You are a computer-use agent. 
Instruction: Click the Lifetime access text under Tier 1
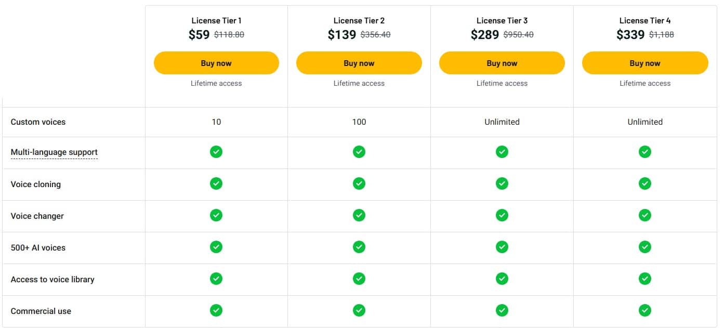point(216,83)
